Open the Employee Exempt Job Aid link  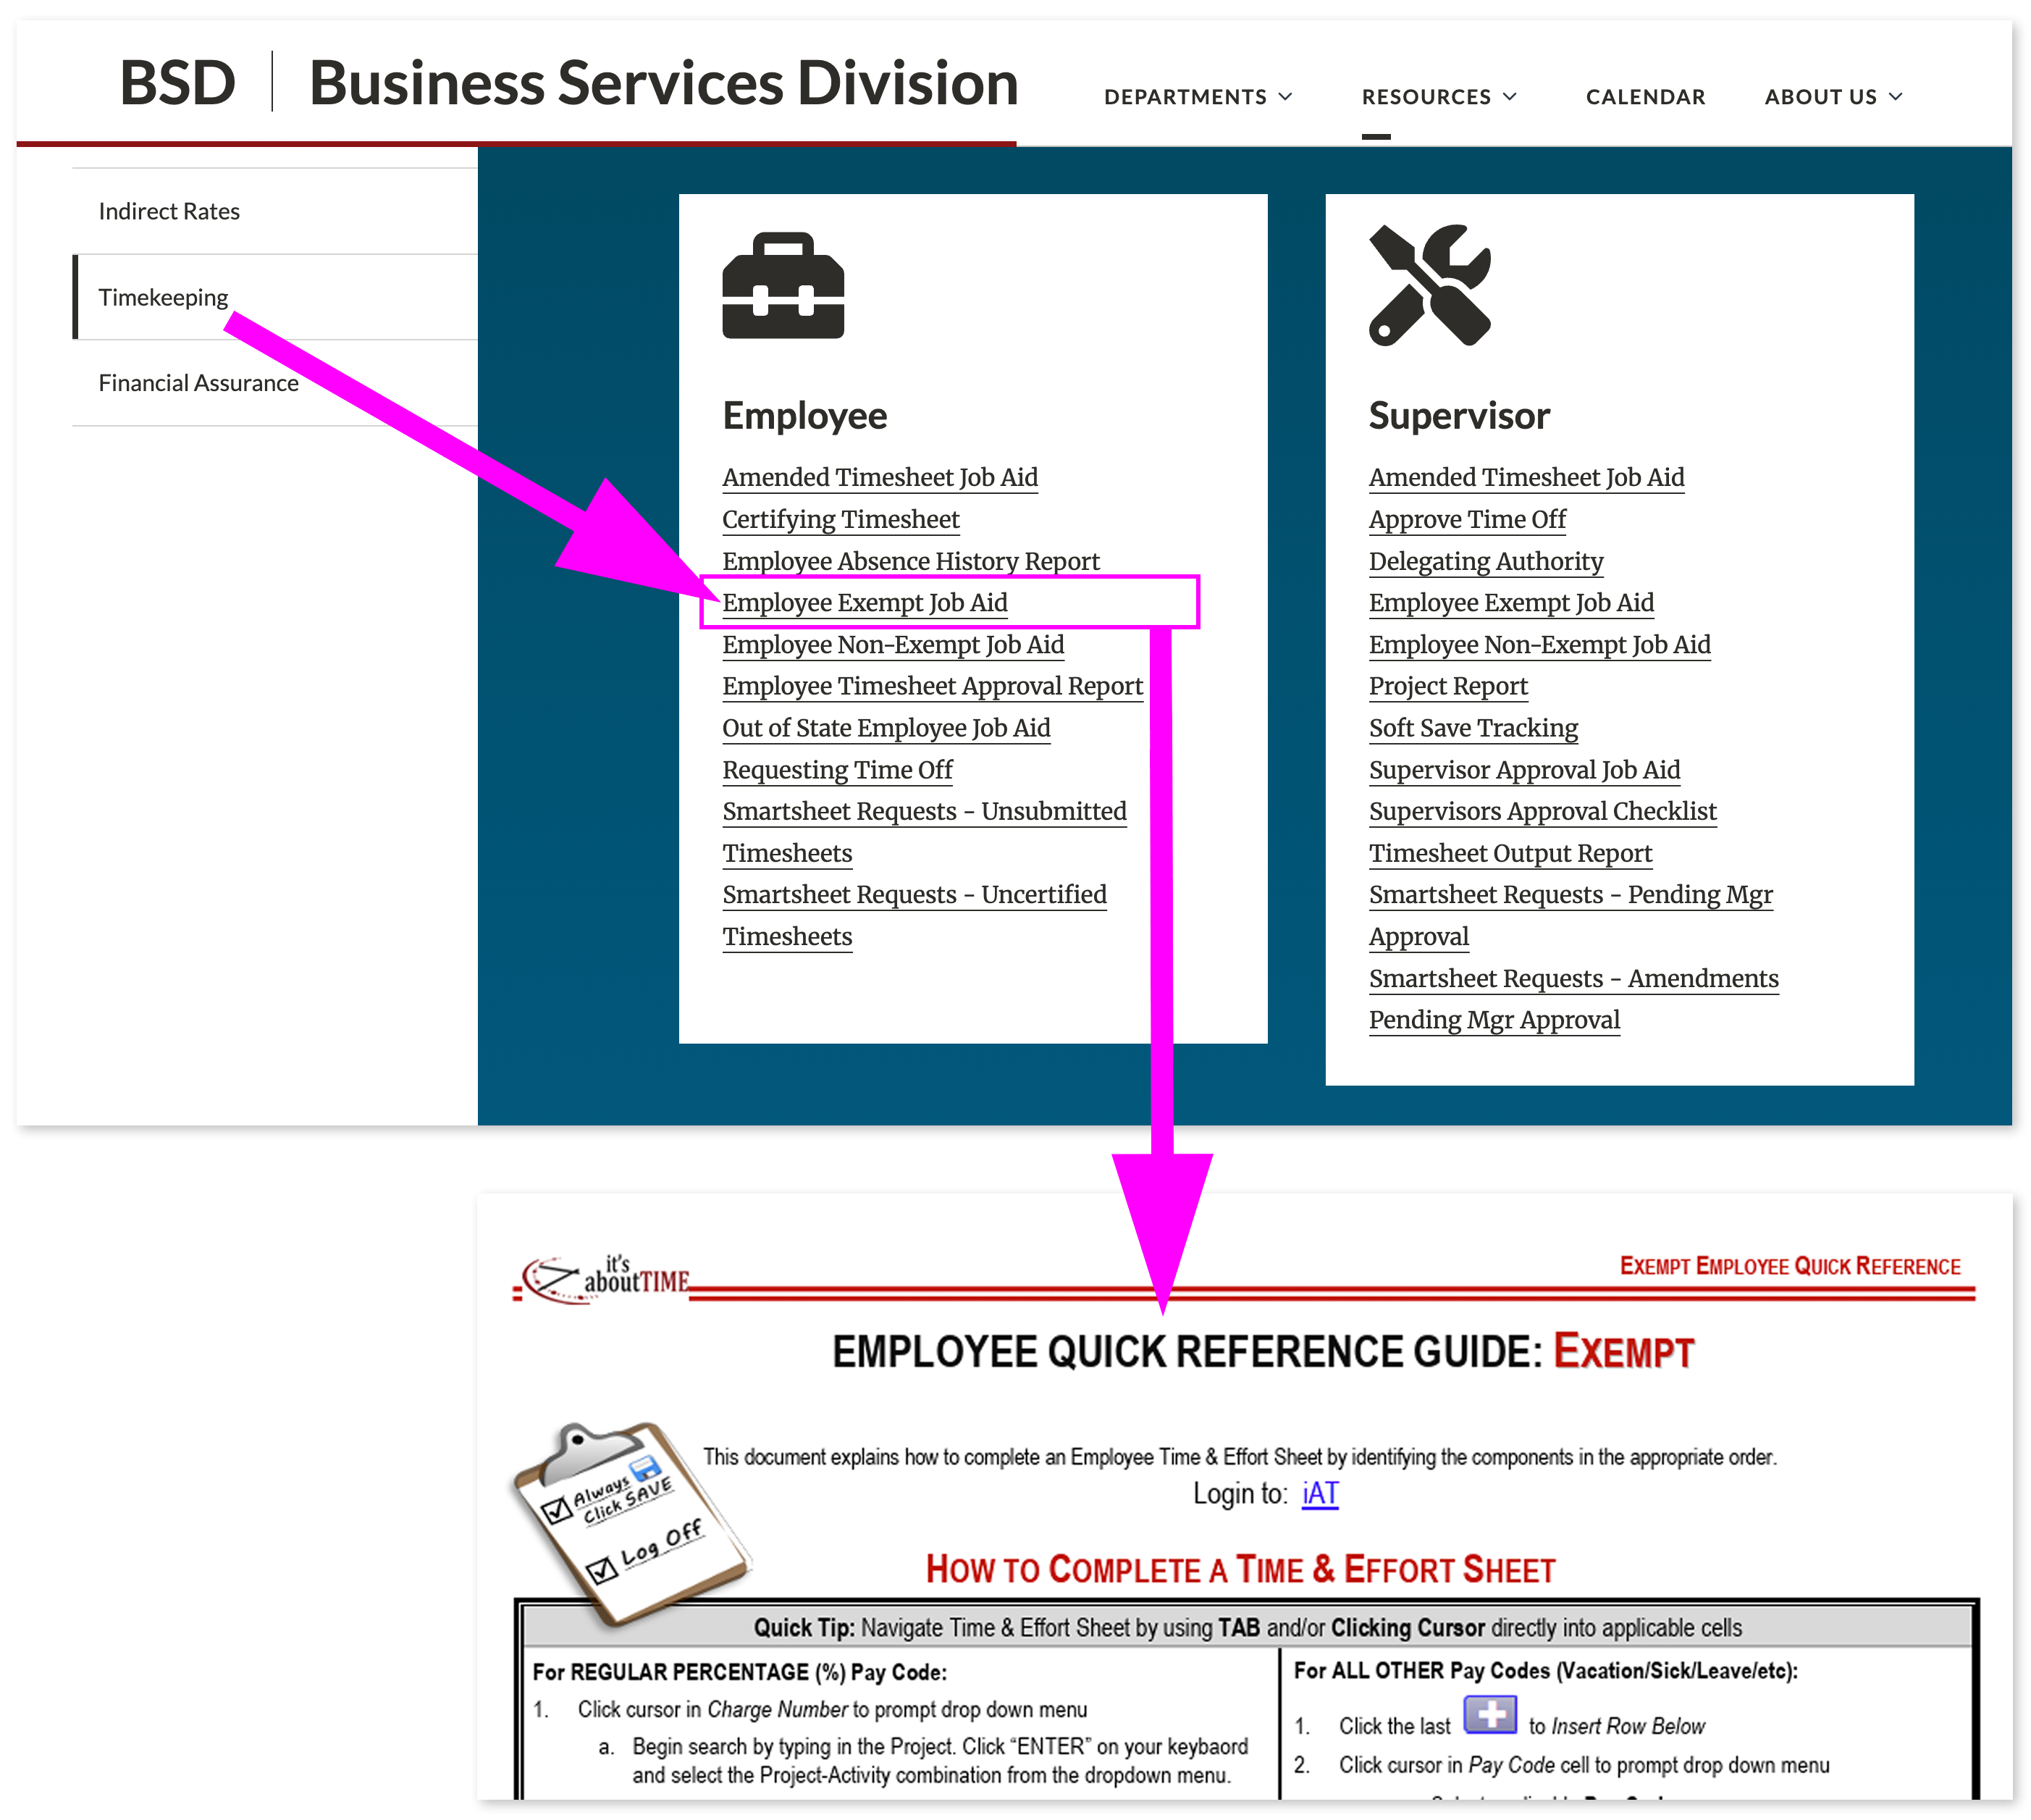864,602
